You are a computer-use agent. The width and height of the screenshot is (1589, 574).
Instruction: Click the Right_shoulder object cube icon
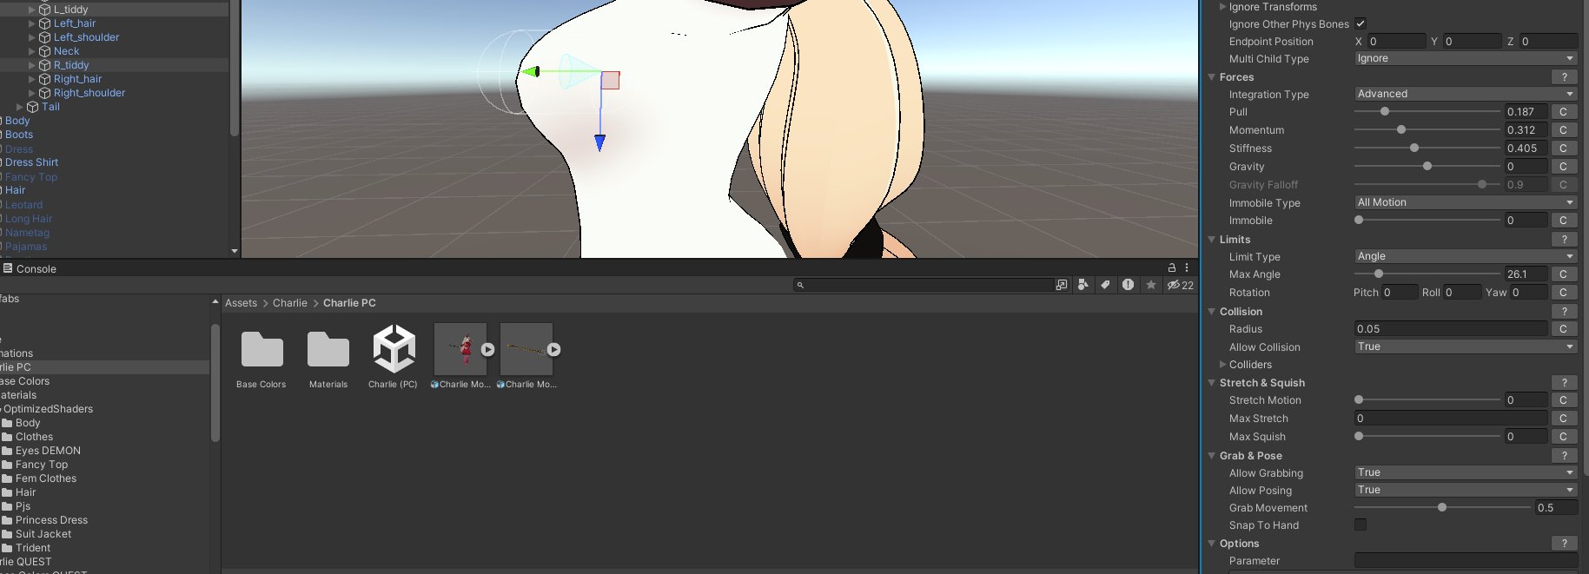pyautogui.click(x=45, y=93)
